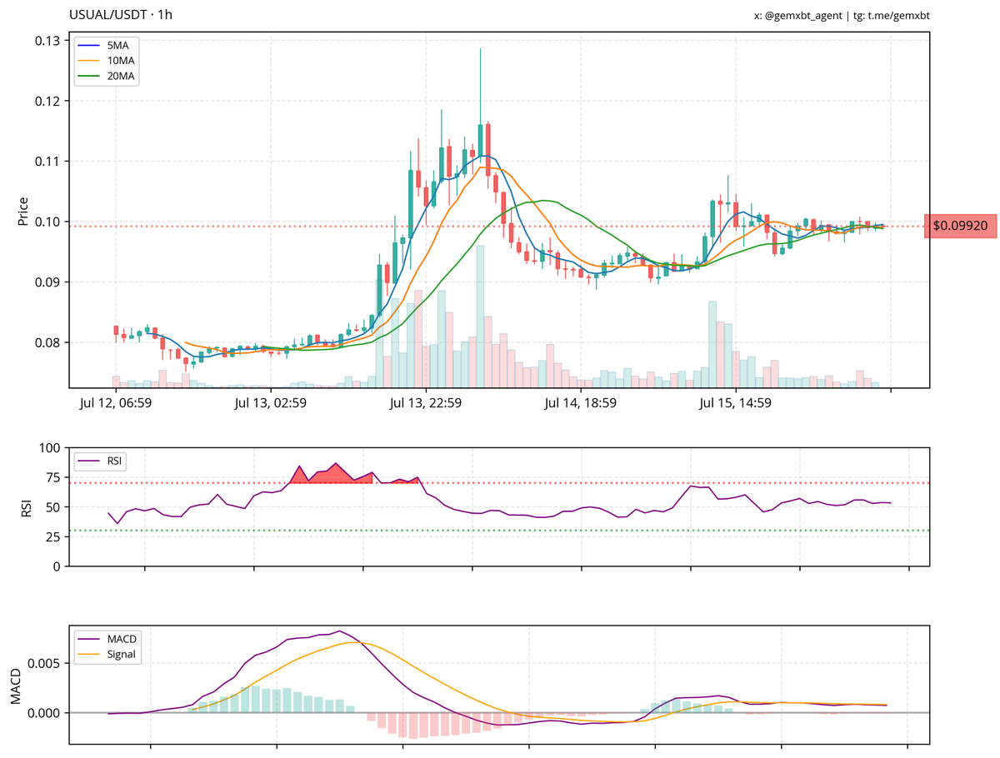Viewport: 1000px width, 758px height.
Task: Click the Jul 12, 06:59 date label
Action: click(116, 404)
